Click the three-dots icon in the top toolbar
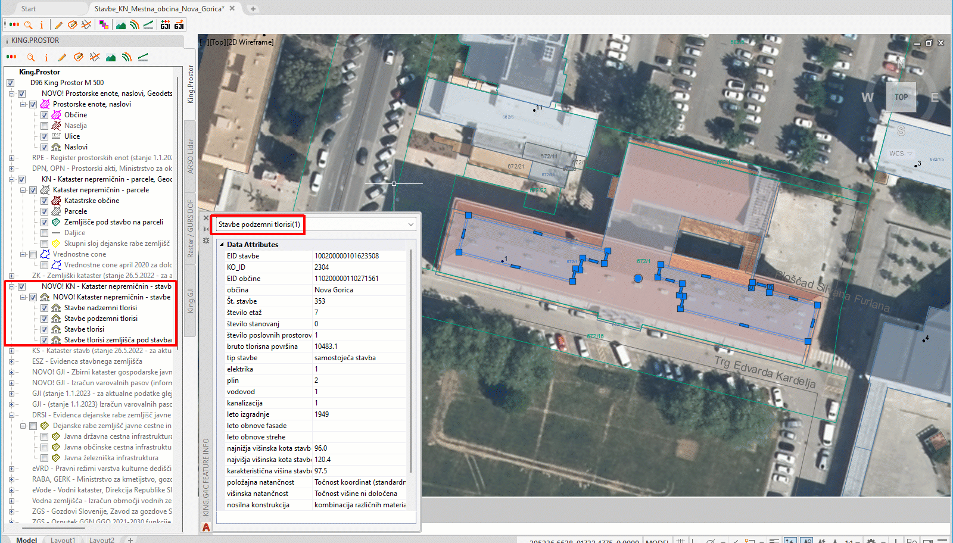This screenshot has height=543, width=953. click(x=14, y=24)
